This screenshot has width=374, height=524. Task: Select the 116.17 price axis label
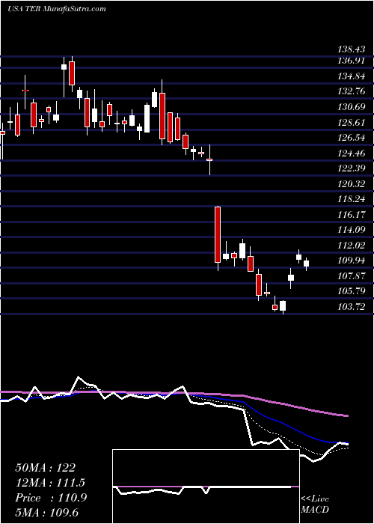(x=352, y=215)
